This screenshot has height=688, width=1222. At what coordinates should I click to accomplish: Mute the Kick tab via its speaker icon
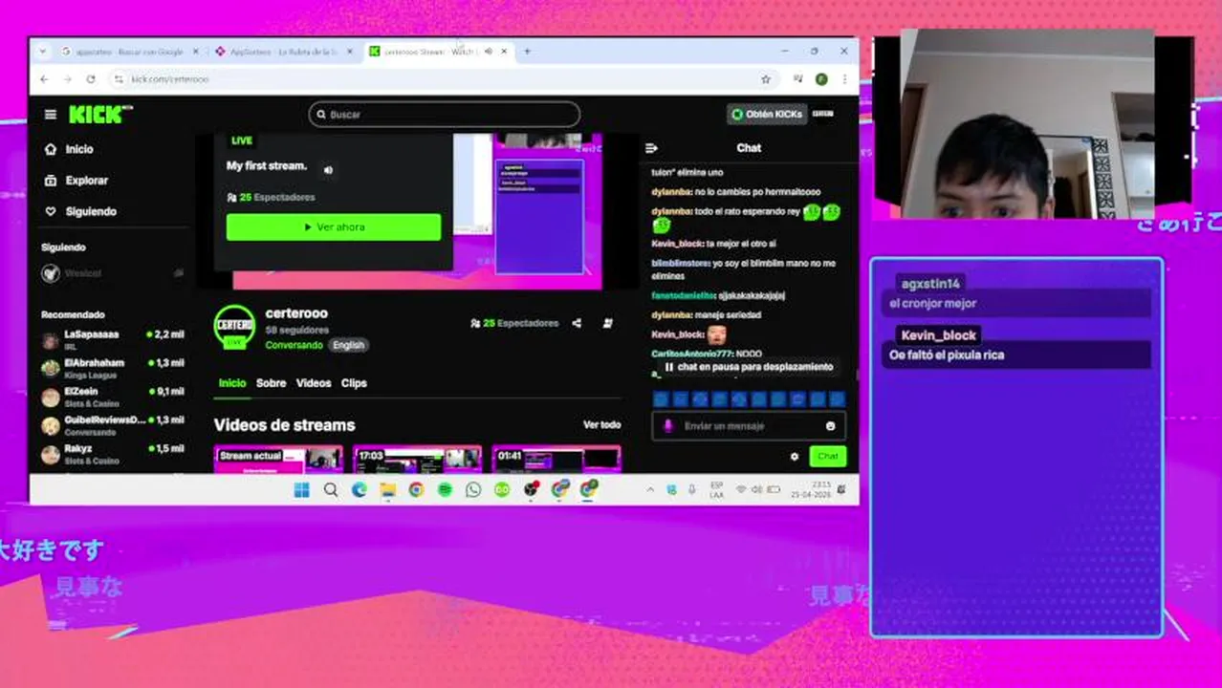tap(489, 52)
